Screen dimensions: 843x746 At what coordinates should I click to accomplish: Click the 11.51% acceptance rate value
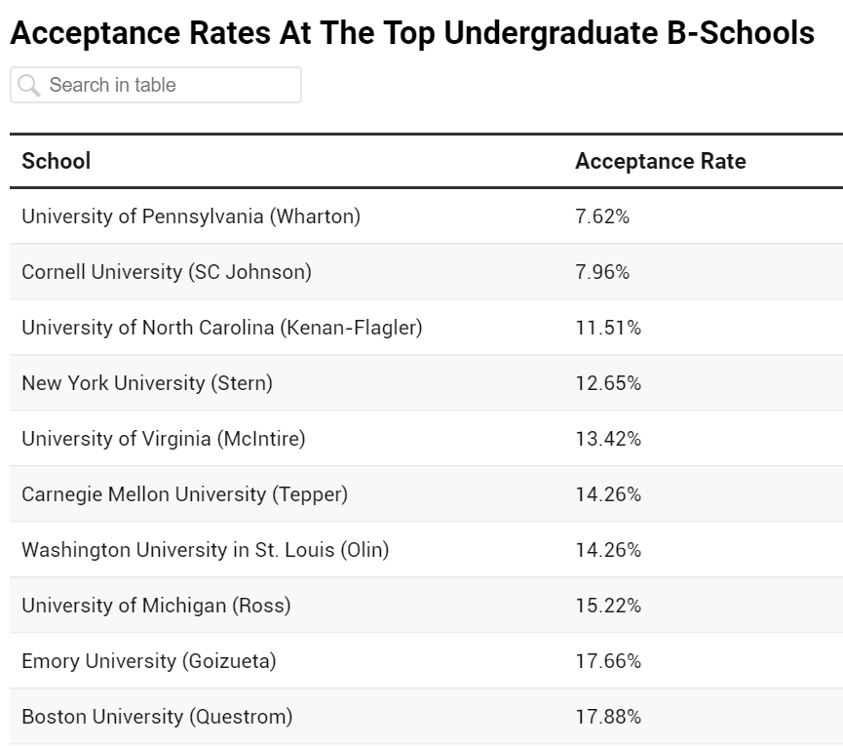coord(608,328)
